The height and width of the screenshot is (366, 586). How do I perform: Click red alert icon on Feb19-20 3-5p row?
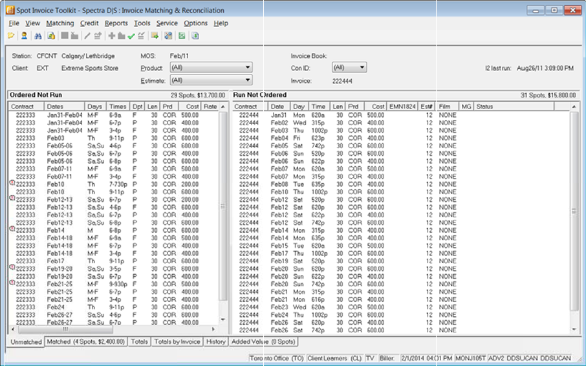pyautogui.click(x=12, y=267)
